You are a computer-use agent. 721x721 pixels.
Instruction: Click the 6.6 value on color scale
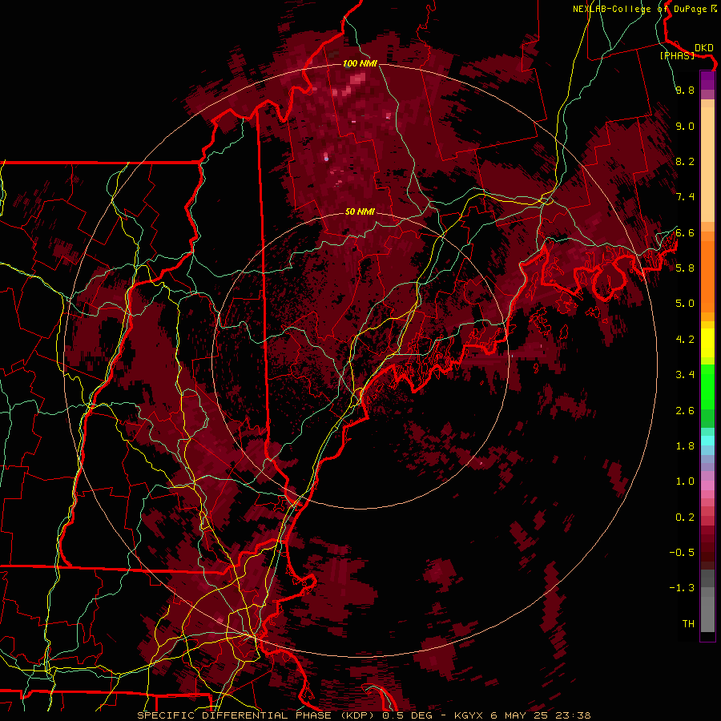[685, 232]
